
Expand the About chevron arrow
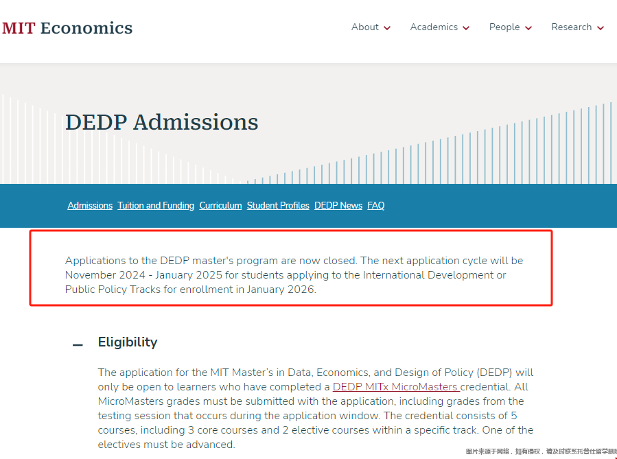(x=387, y=28)
